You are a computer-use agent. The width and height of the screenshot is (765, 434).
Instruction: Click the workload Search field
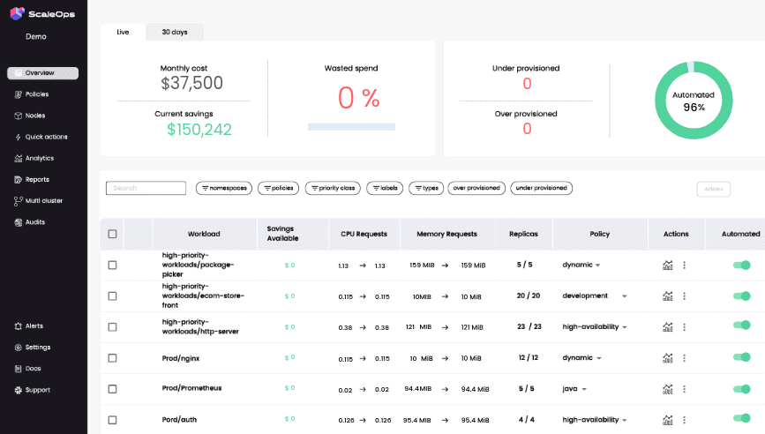[146, 188]
